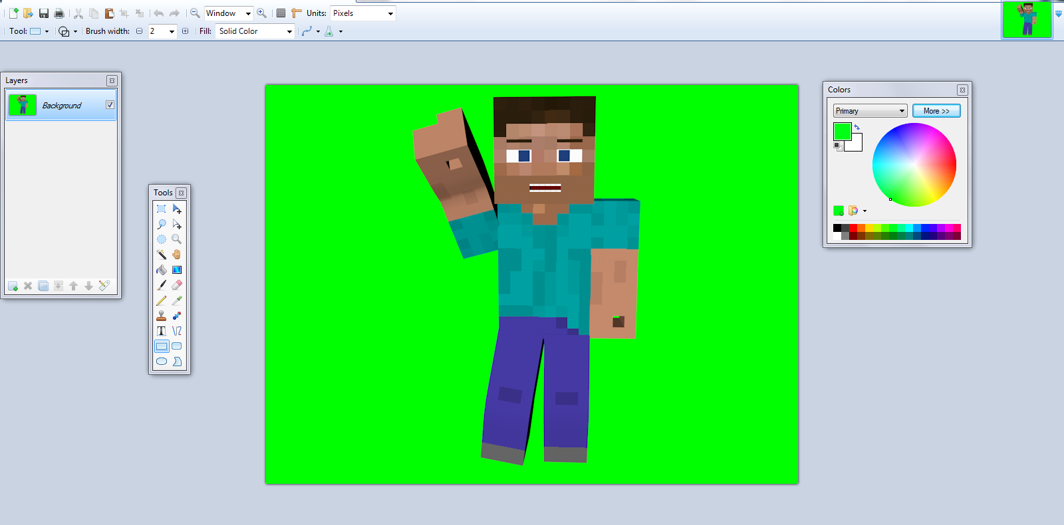
Task: Decrease brush width with minus button
Action: pyautogui.click(x=139, y=31)
